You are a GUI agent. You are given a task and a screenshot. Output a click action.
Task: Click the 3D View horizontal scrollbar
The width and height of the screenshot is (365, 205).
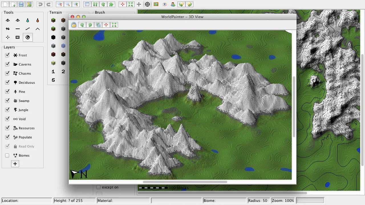185,182
